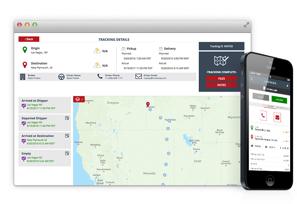Select the Arrived at Shipper event title
Screen dimensions: 297x204
tap(35, 101)
